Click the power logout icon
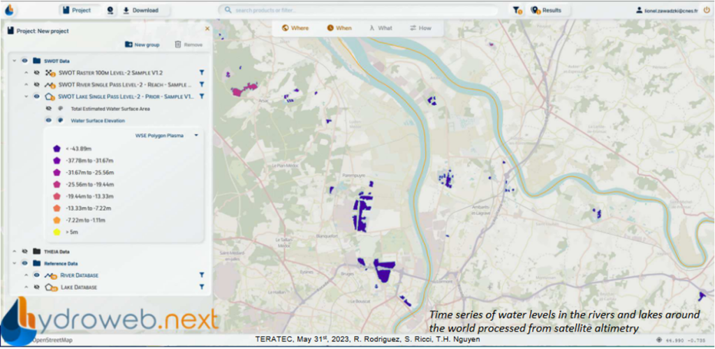 705,10
